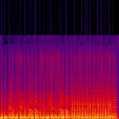The width and height of the screenshot is (119, 119).
Task: Click the top-right corner of black region
Action: [118, 1]
